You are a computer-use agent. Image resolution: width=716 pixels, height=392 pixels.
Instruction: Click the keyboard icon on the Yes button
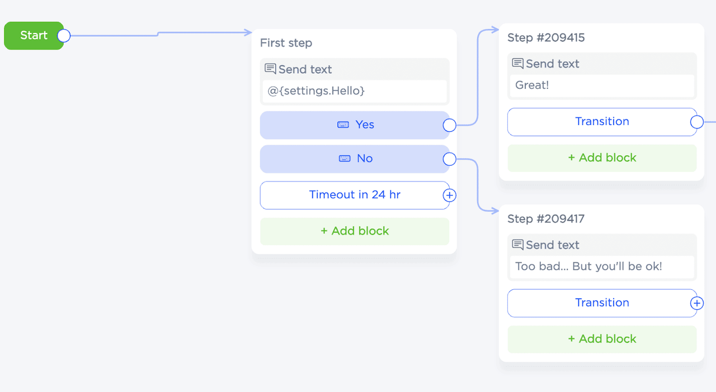[343, 125]
